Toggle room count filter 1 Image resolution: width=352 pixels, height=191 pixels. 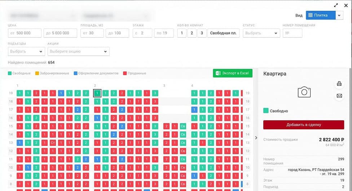[182, 33]
